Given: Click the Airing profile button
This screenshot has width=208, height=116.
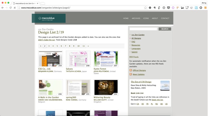Looking at the screenshot, I should (x=204, y=3).
